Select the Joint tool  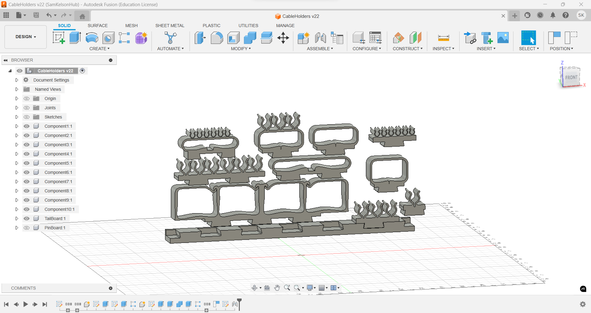pos(320,38)
